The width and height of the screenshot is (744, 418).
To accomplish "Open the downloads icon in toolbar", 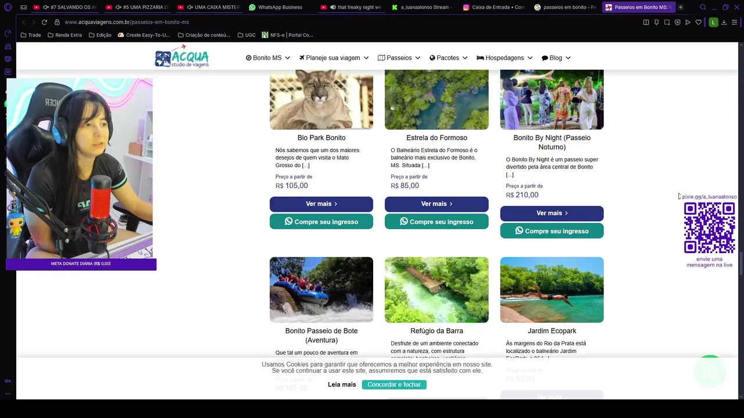I will click(724, 22).
